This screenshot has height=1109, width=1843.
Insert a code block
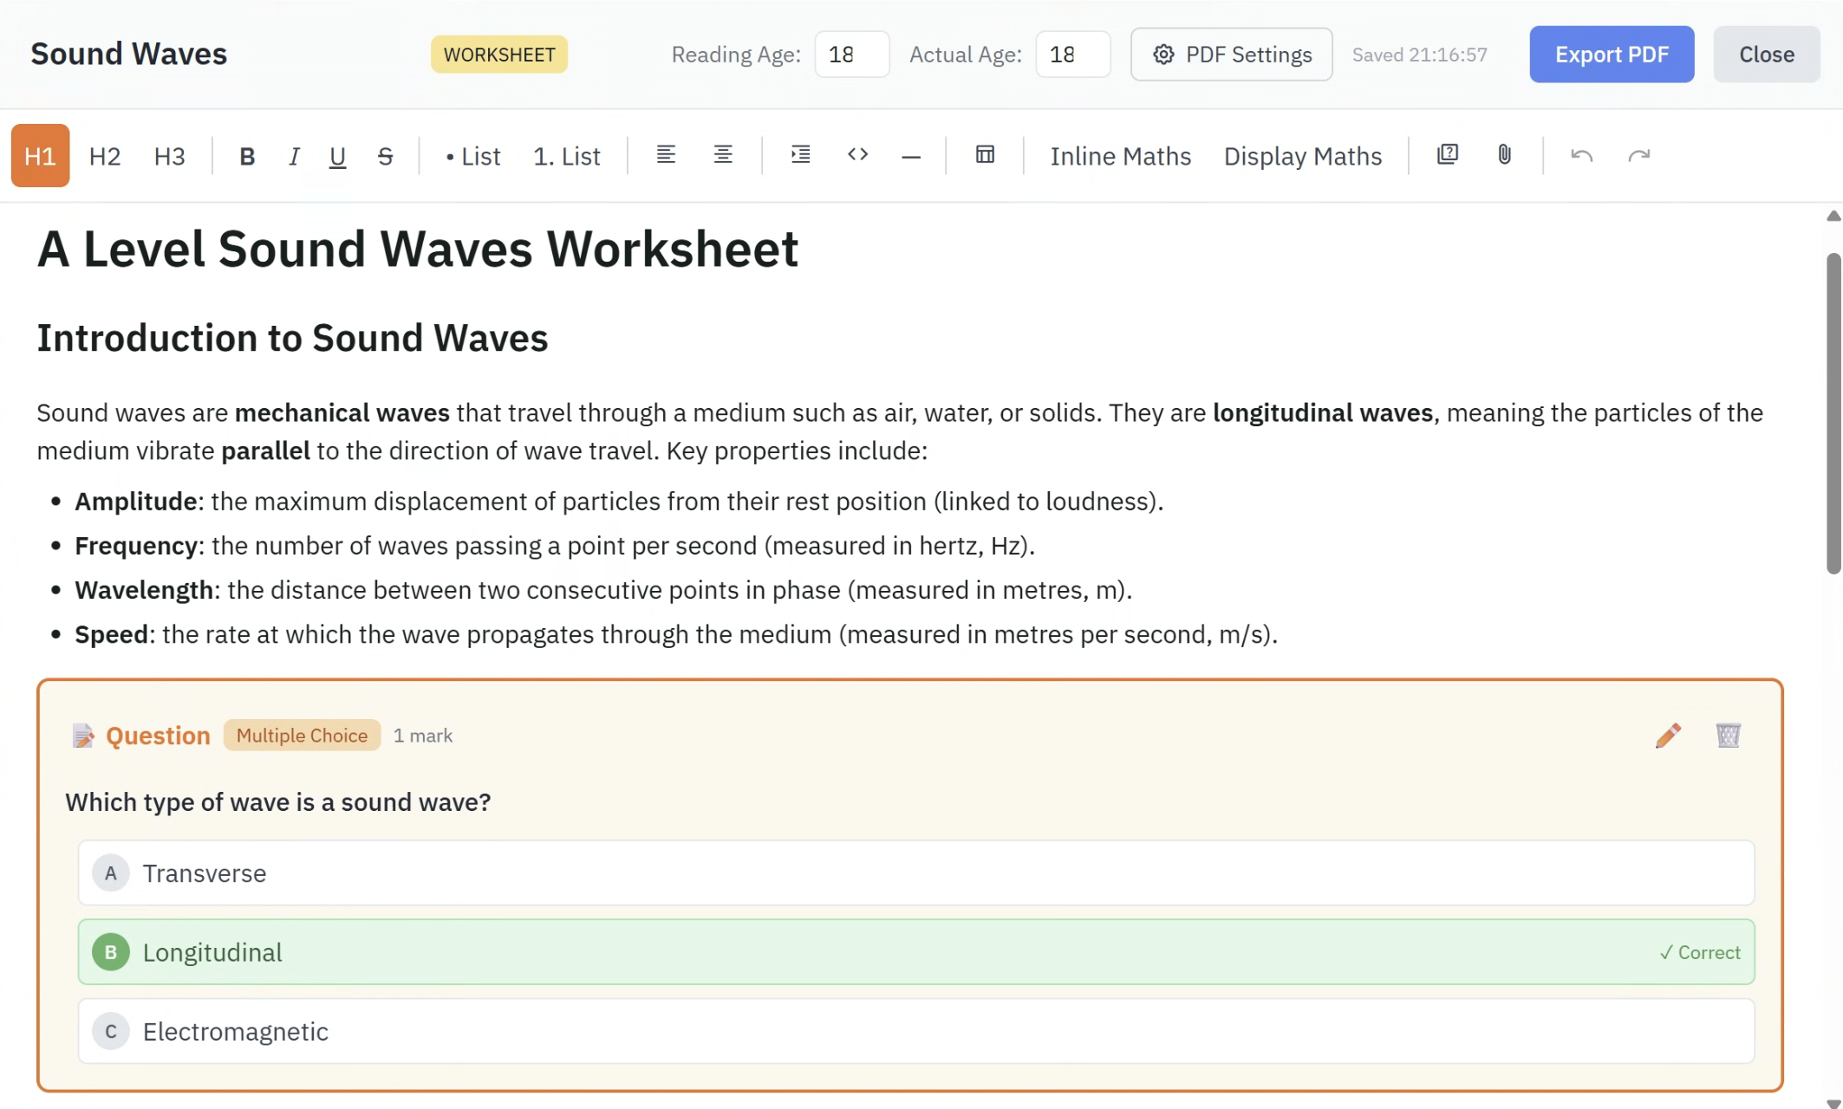tap(857, 155)
